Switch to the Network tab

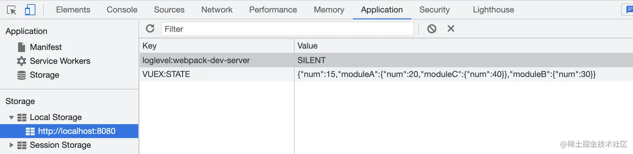(216, 10)
